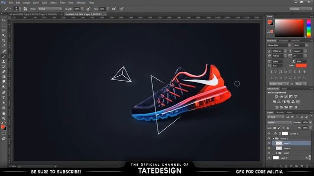Pick a hue on spectrum slider
314x176 pixels.
[x=309, y=28]
